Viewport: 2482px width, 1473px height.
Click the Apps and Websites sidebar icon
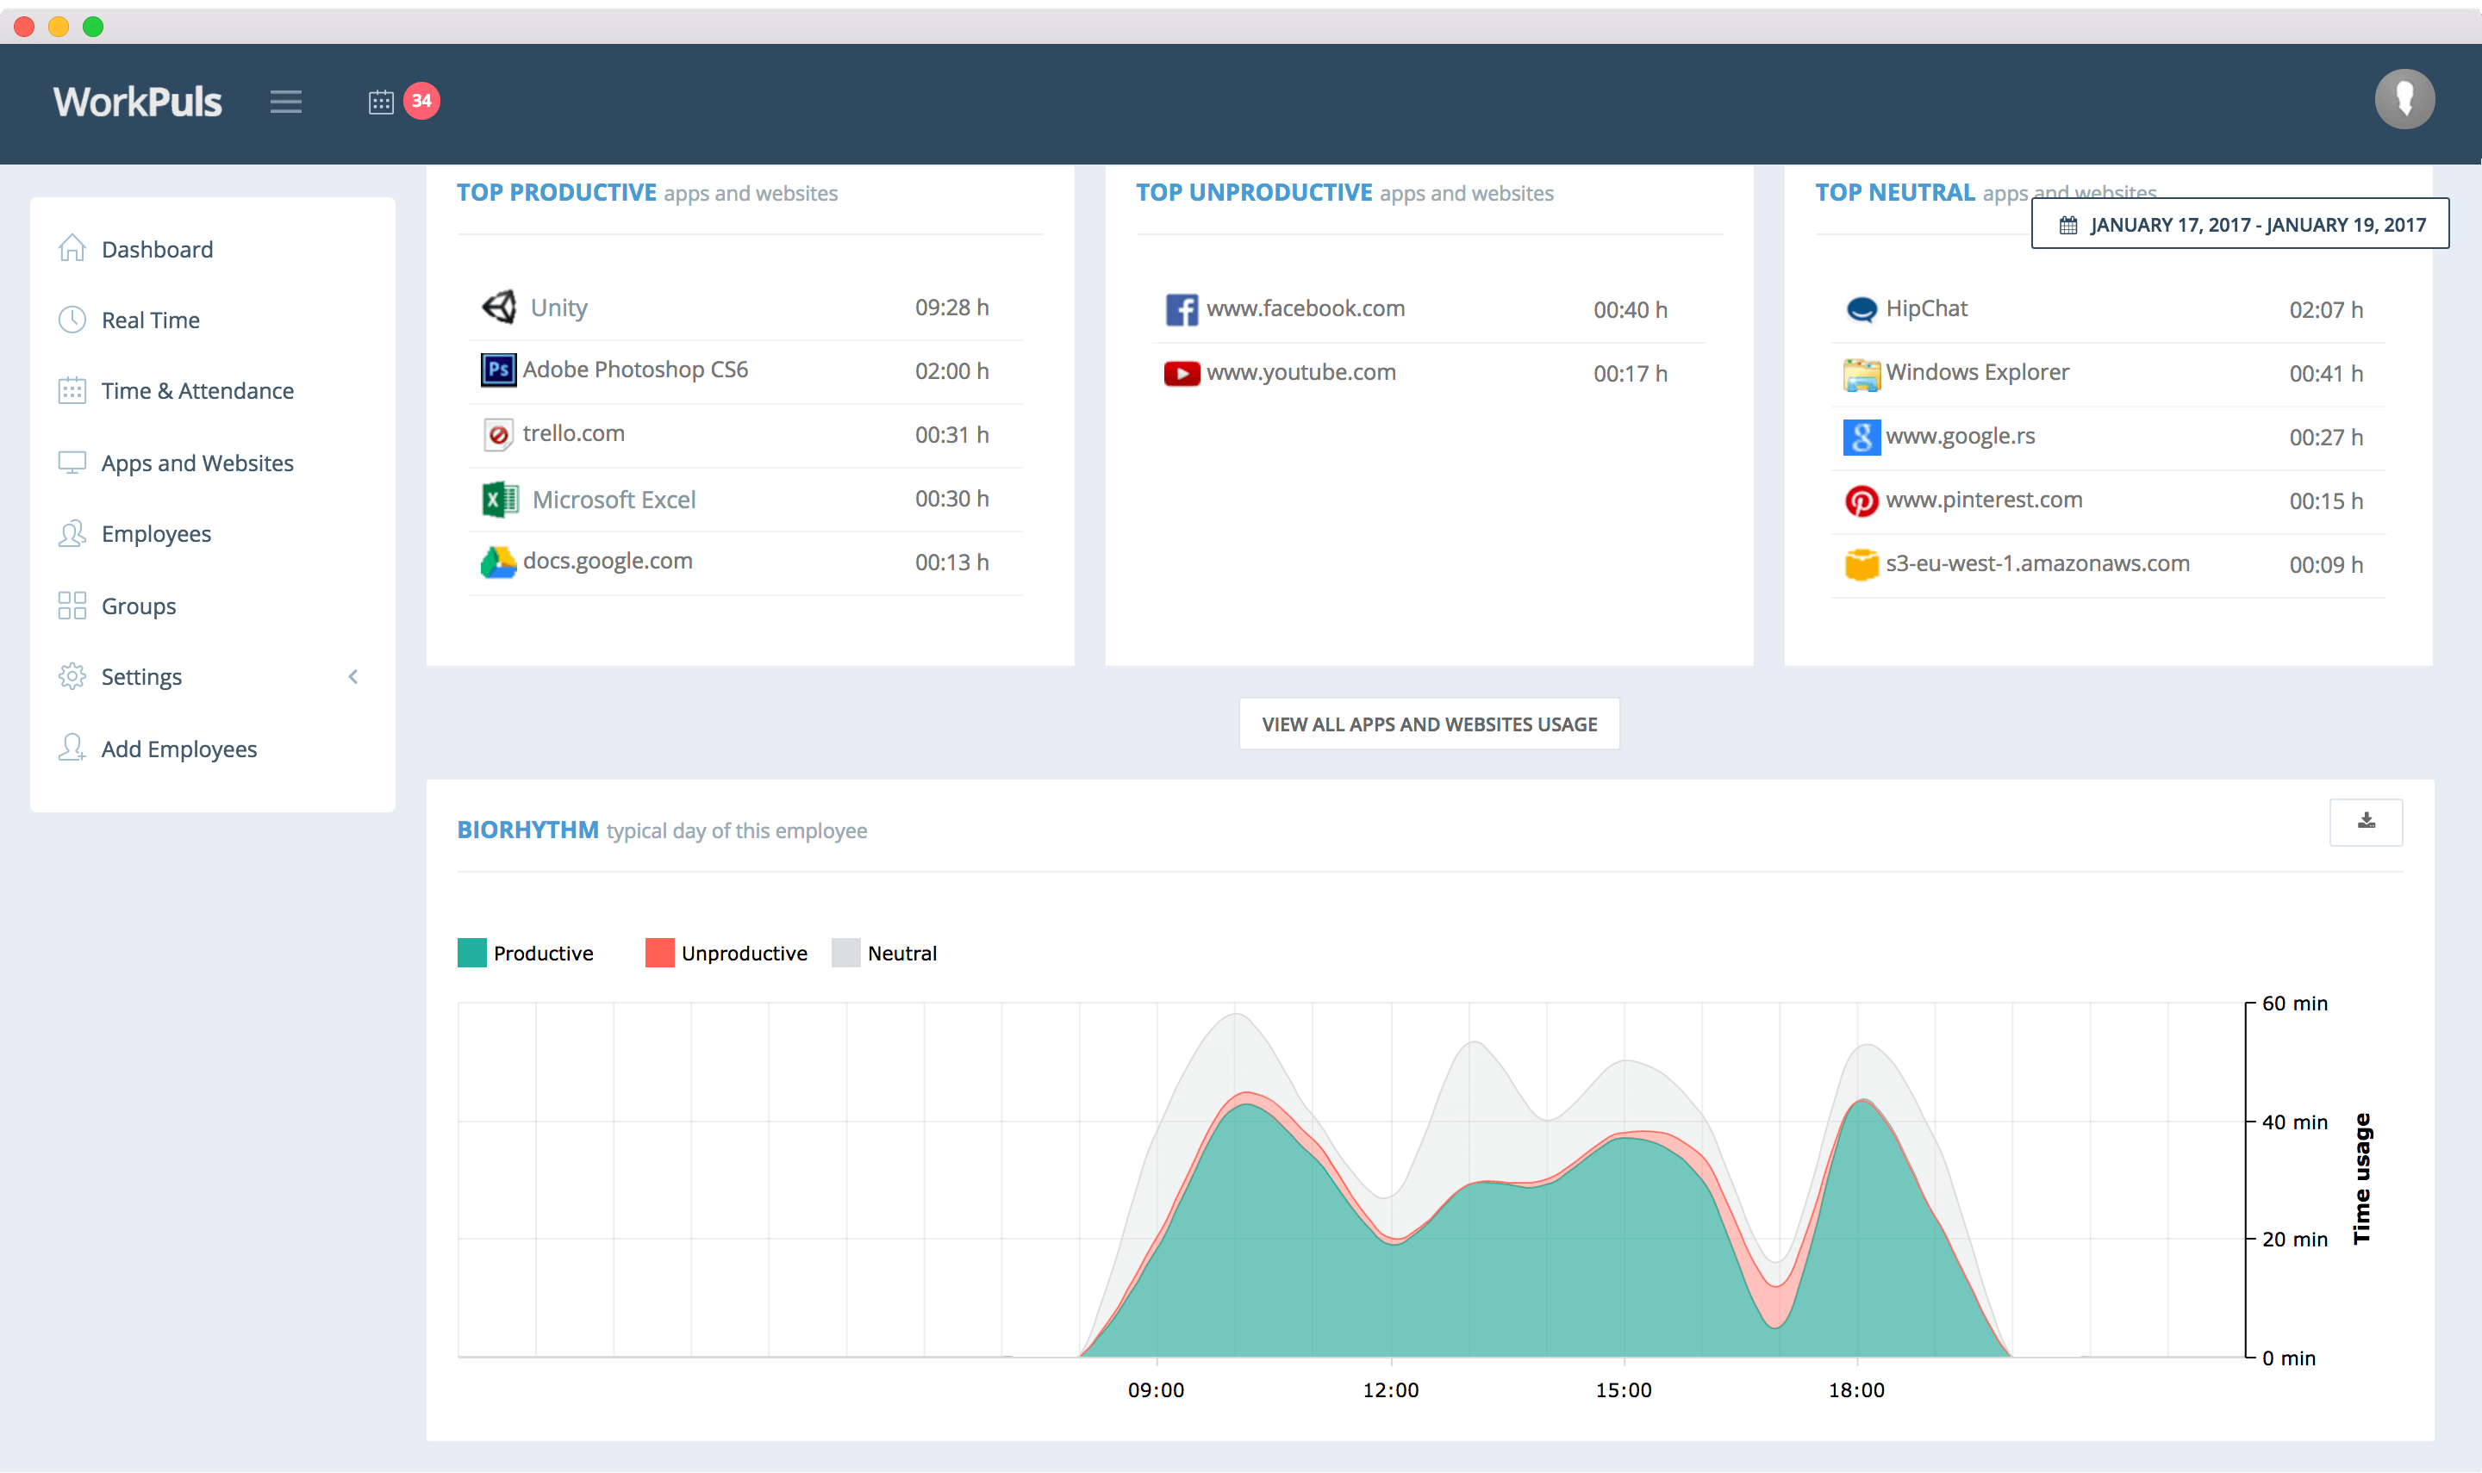click(x=72, y=461)
